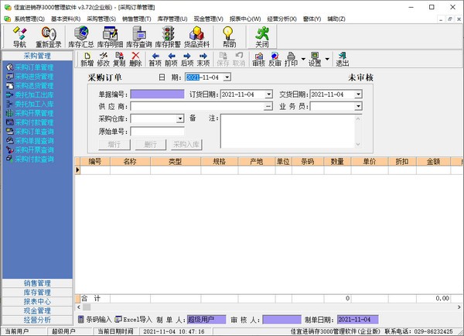This screenshot has width=464, height=336.
Task: Click the 导航 navigation toolbar icon
Action: tap(19, 36)
